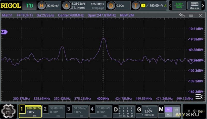Click the move/drag window hand icon

[x=182, y=15]
